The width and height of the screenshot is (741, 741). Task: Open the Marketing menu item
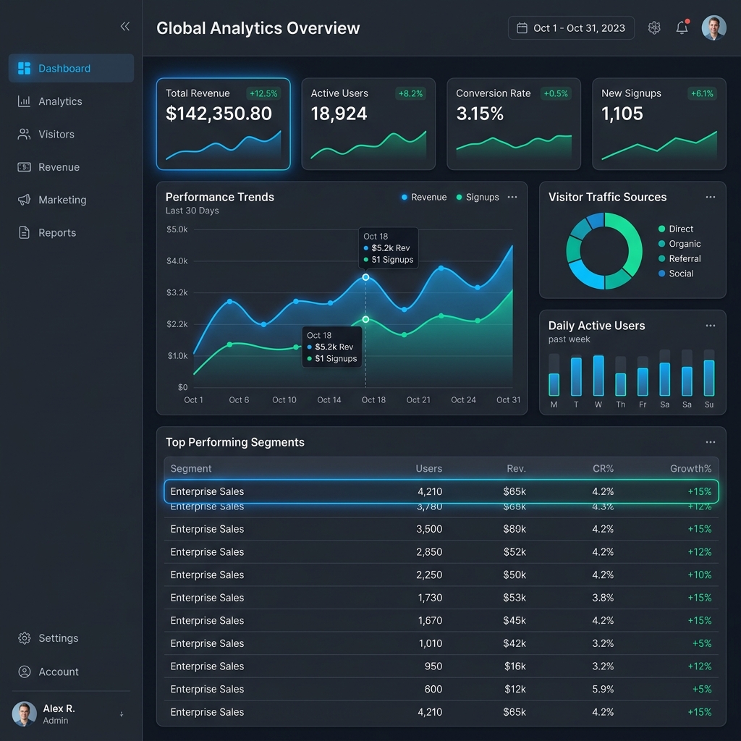pos(72,200)
